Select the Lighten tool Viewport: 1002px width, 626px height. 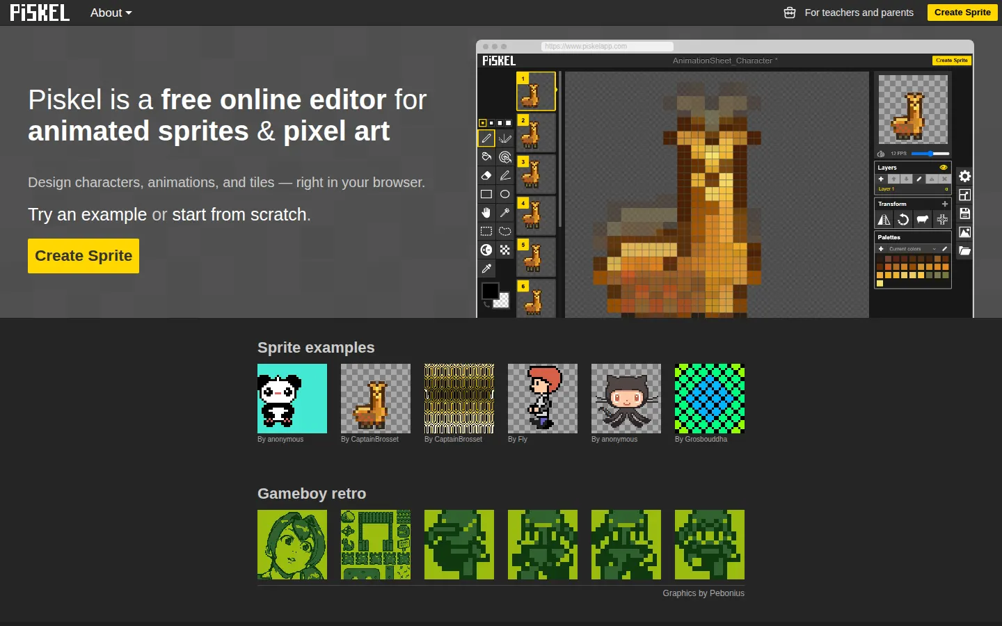[486, 250]
